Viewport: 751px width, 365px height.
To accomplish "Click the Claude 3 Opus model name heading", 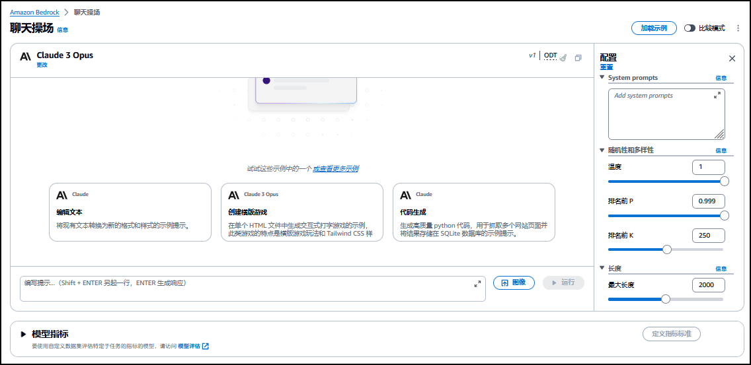I will coord(65,55).
